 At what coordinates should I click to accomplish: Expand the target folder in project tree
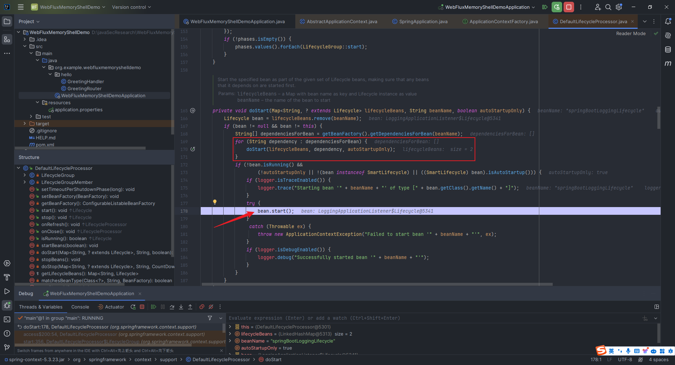pos(25,124)
